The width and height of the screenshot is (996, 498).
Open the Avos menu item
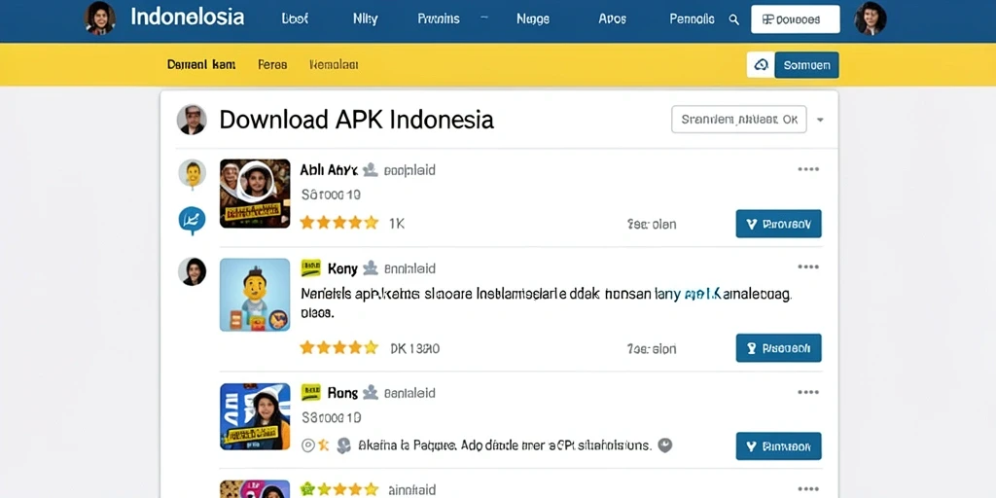tap(613, 19)
